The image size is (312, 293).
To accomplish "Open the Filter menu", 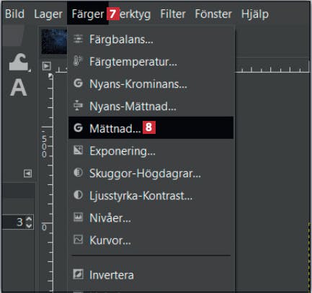I will pos(173,14).
